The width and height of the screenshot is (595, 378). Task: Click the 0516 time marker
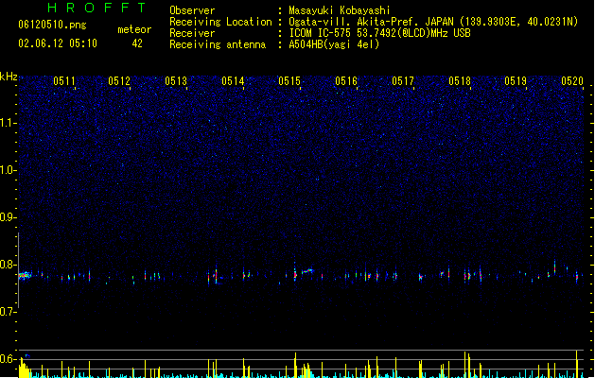346,81
